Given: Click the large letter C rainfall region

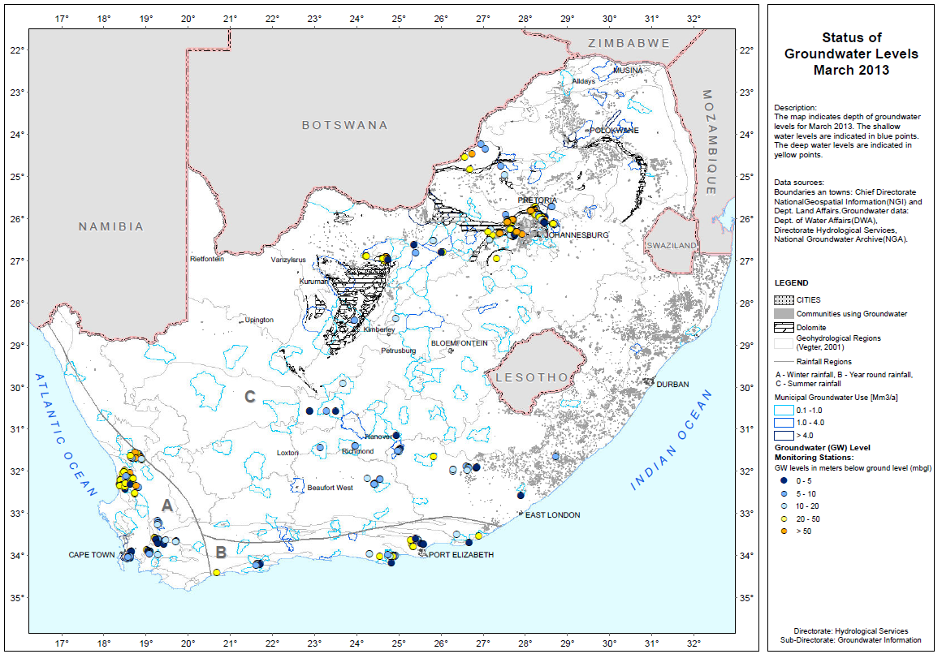Looking at the screenshot, I should [251, 397].
